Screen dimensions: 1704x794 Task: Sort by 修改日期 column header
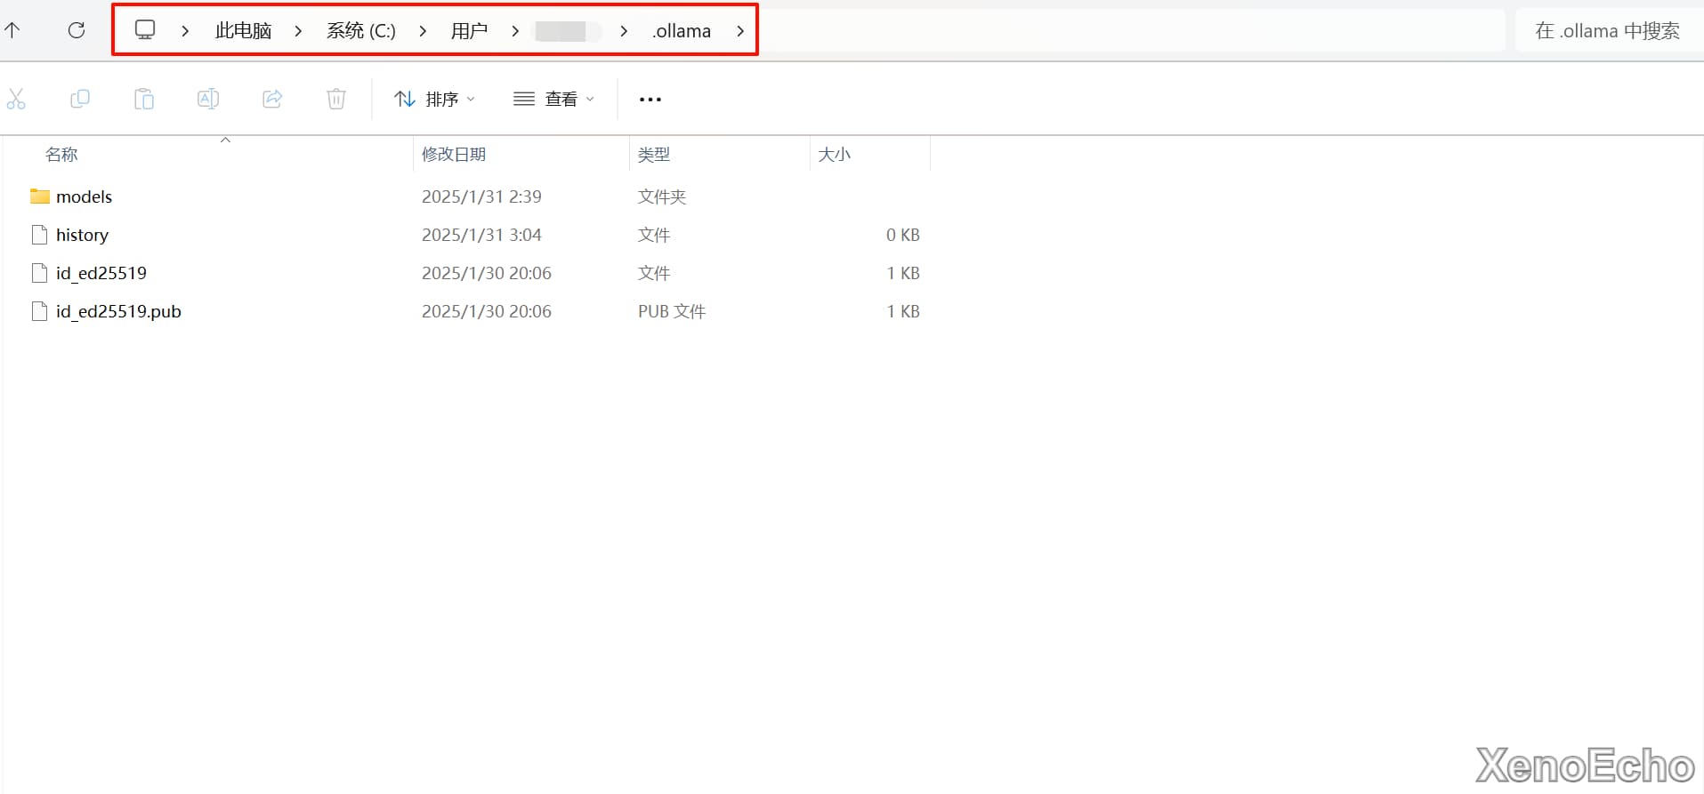click(x=454, y=155)
